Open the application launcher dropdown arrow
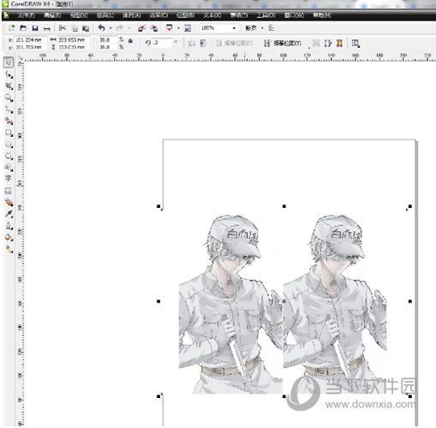The image size is (436, 428). [x=178, y=28]
